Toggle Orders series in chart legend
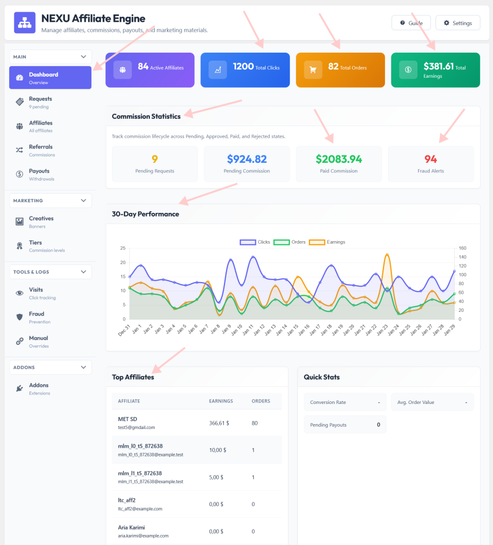Viewport: 493px width, 545px height. (289, 242)
